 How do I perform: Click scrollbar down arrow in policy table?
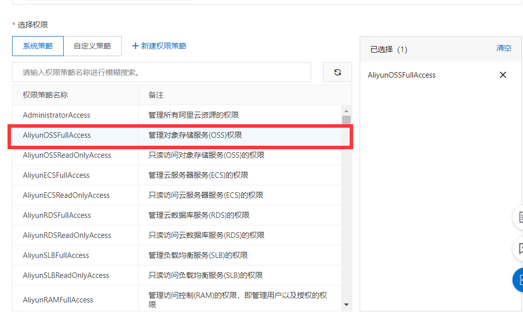tap(346, 304)
